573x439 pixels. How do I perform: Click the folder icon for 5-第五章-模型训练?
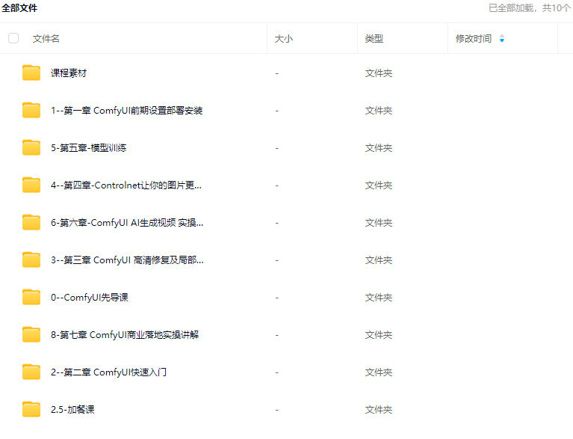tap(31, 147)
